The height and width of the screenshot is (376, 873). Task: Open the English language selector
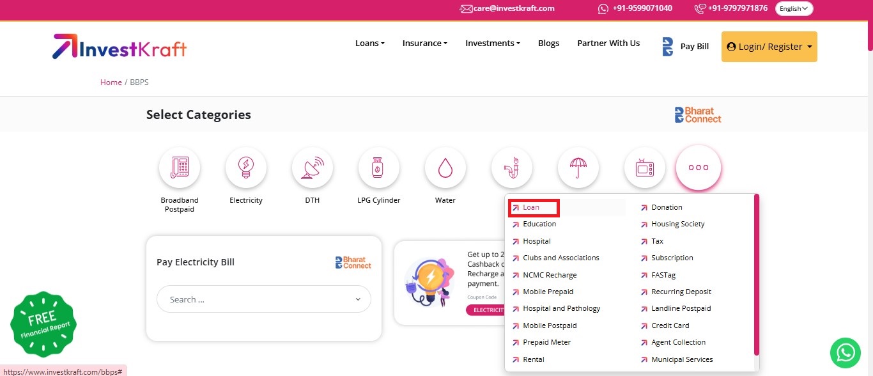pos(794,8)
